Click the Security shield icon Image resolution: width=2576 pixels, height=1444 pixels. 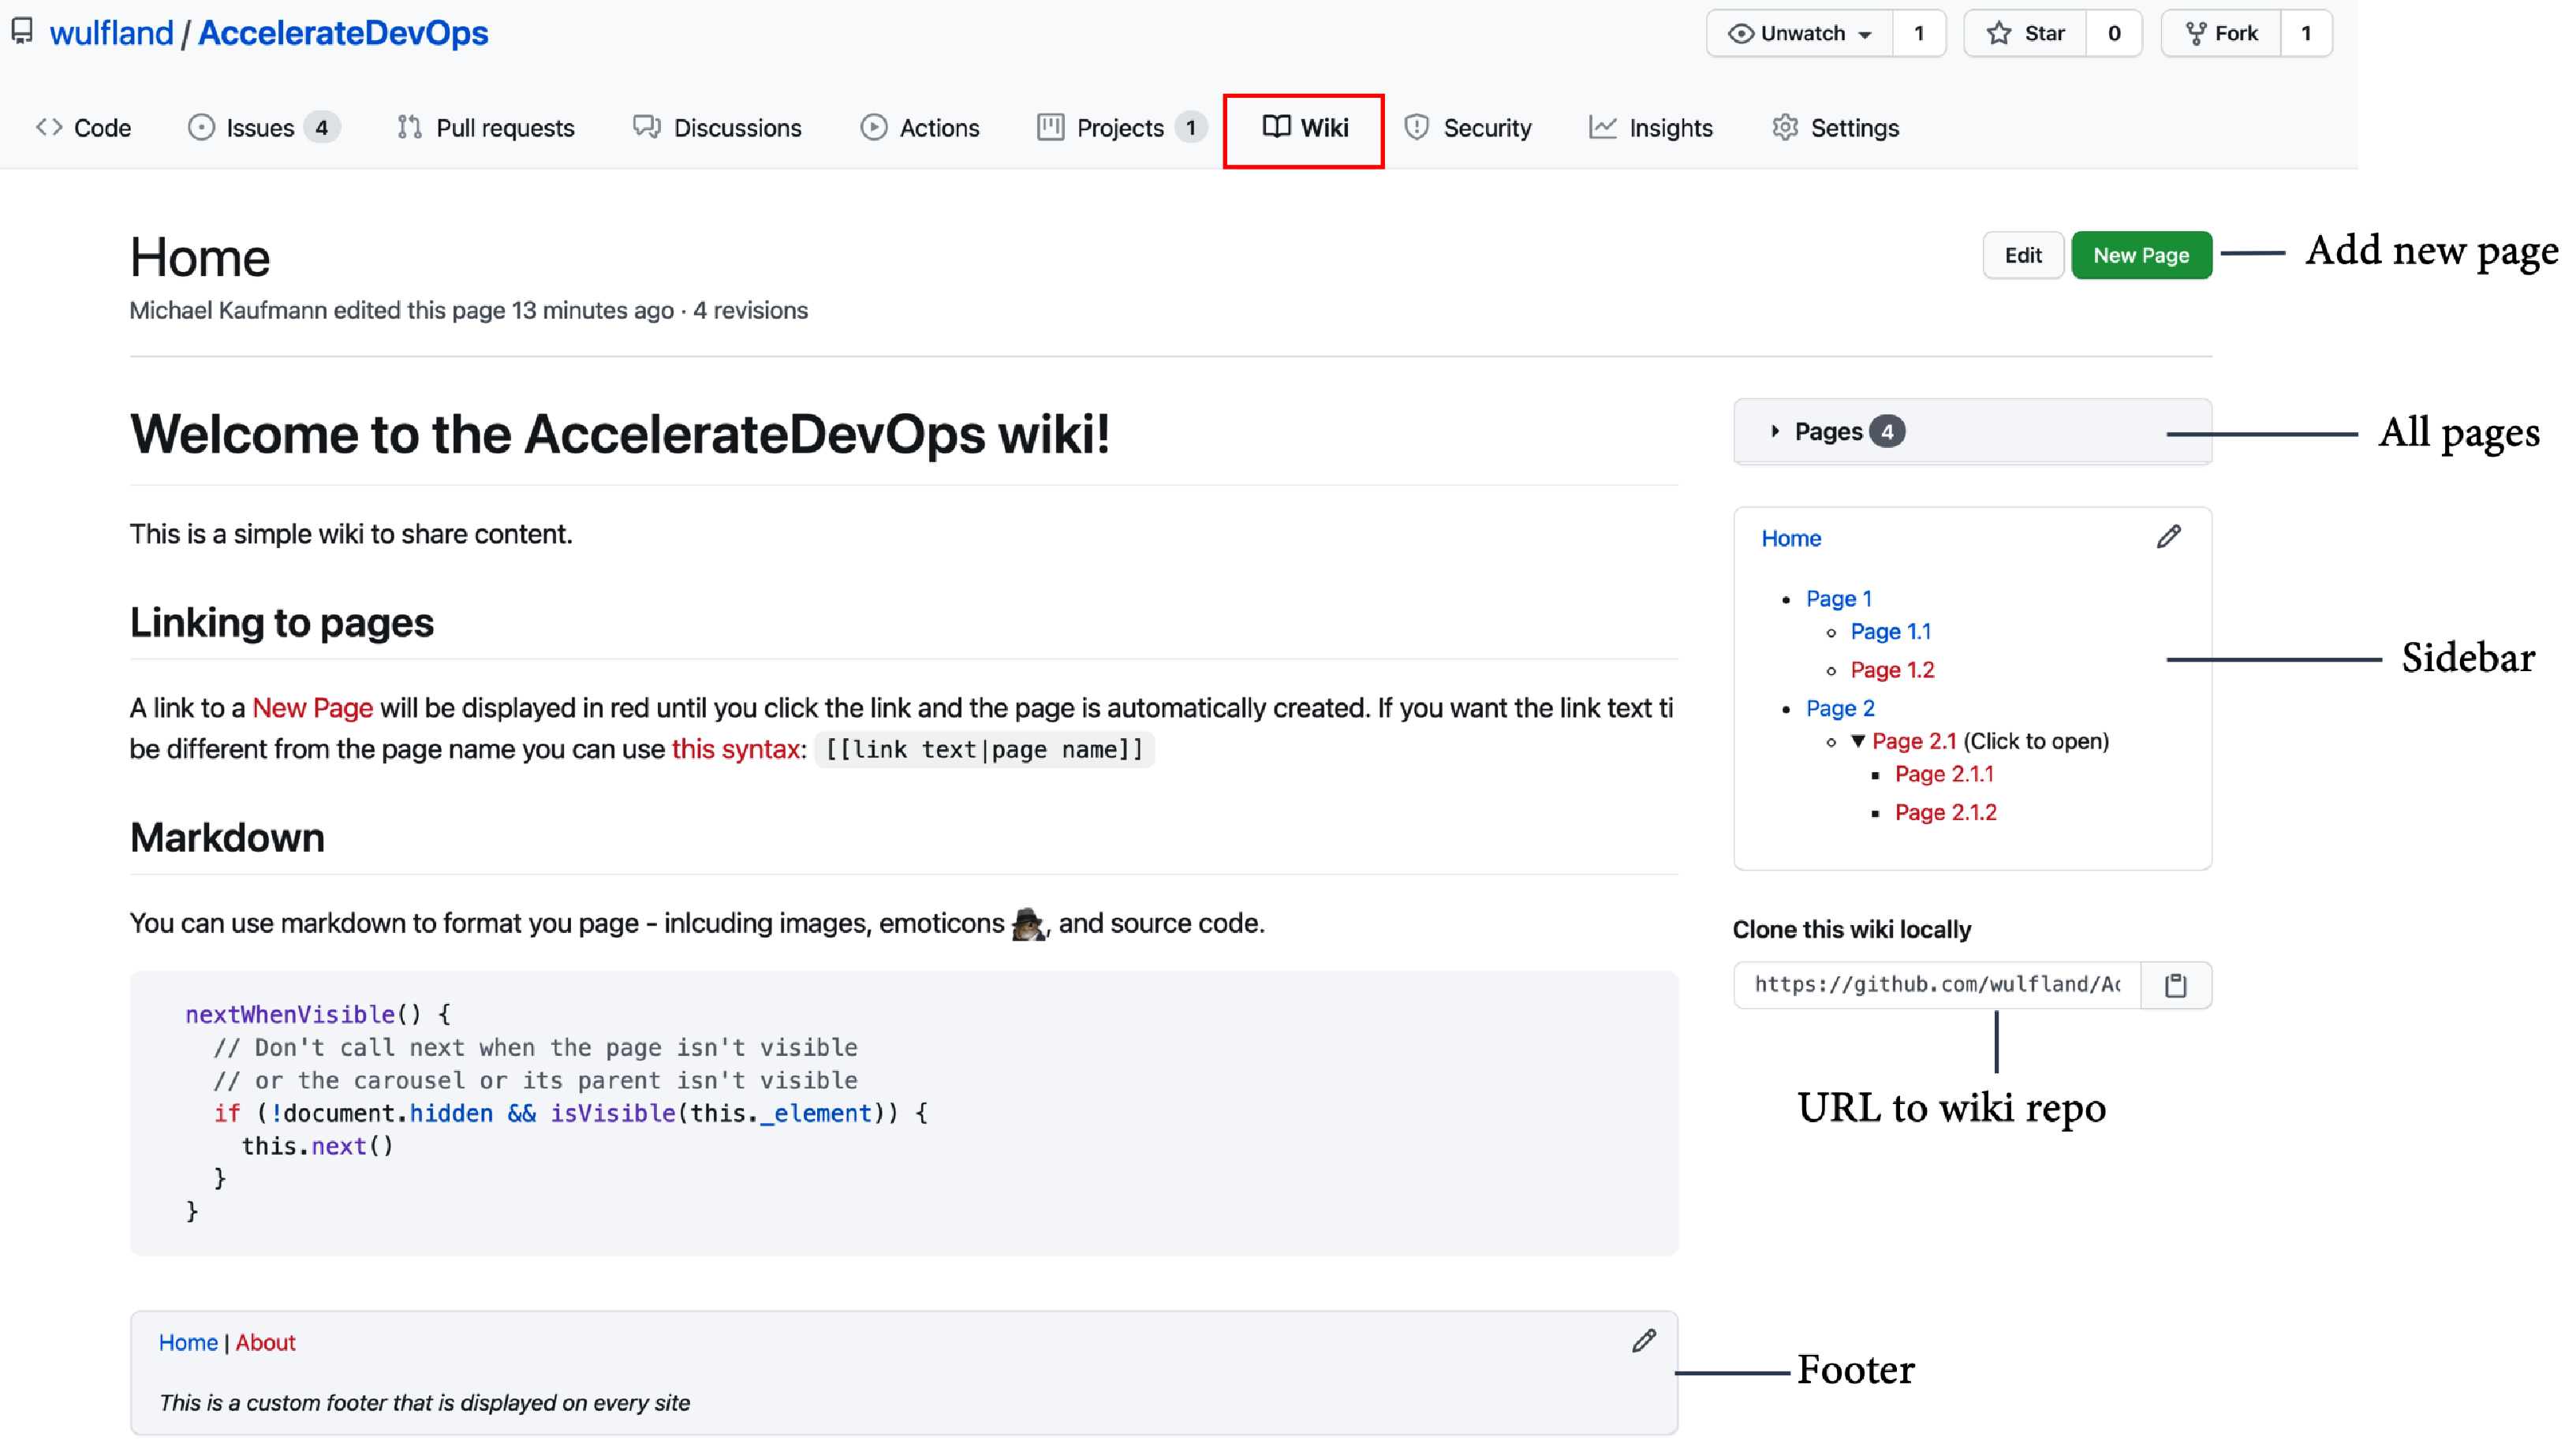point(1416,127)
